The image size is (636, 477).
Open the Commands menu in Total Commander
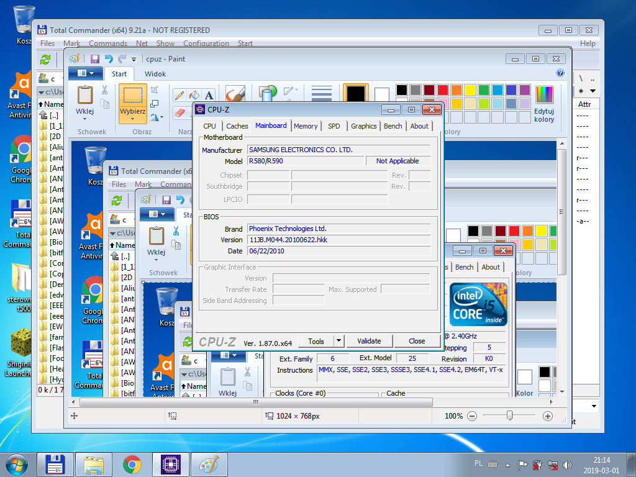coord(108,43)
